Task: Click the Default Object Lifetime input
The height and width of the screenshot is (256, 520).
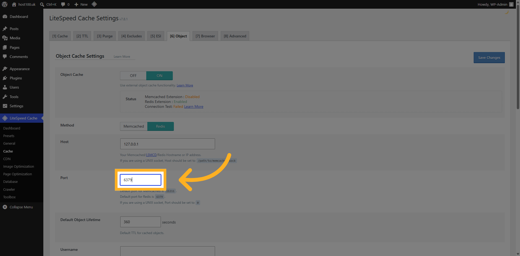Action: pyautogui.click(x=141, y=222)
